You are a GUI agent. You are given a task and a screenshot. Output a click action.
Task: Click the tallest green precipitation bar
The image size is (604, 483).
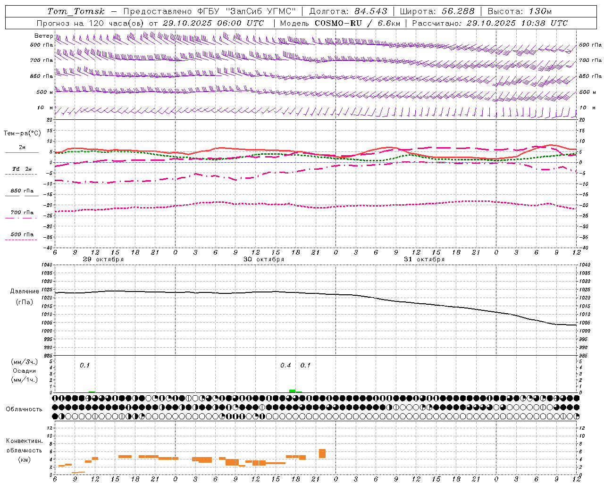click(292, 391)
